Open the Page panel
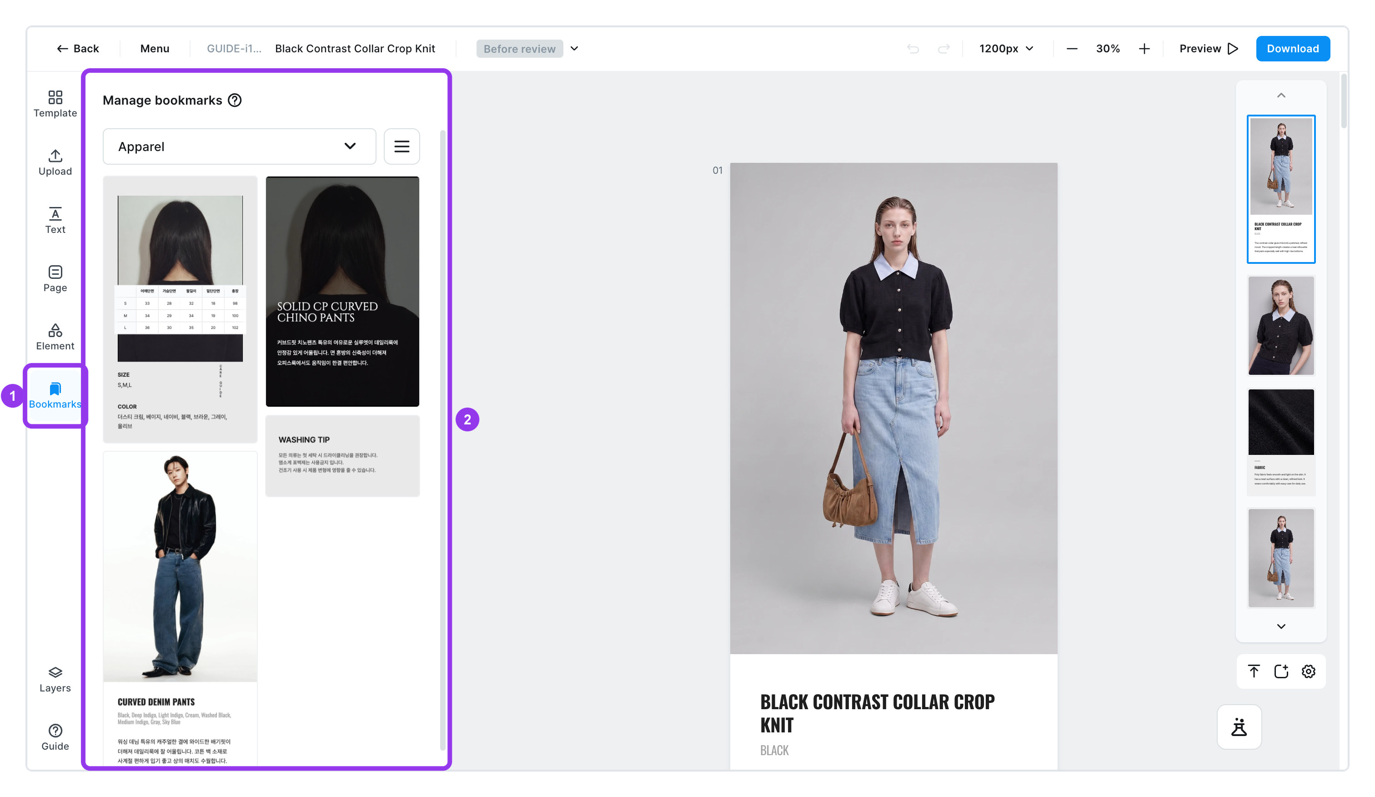 (x=55, y=278)
